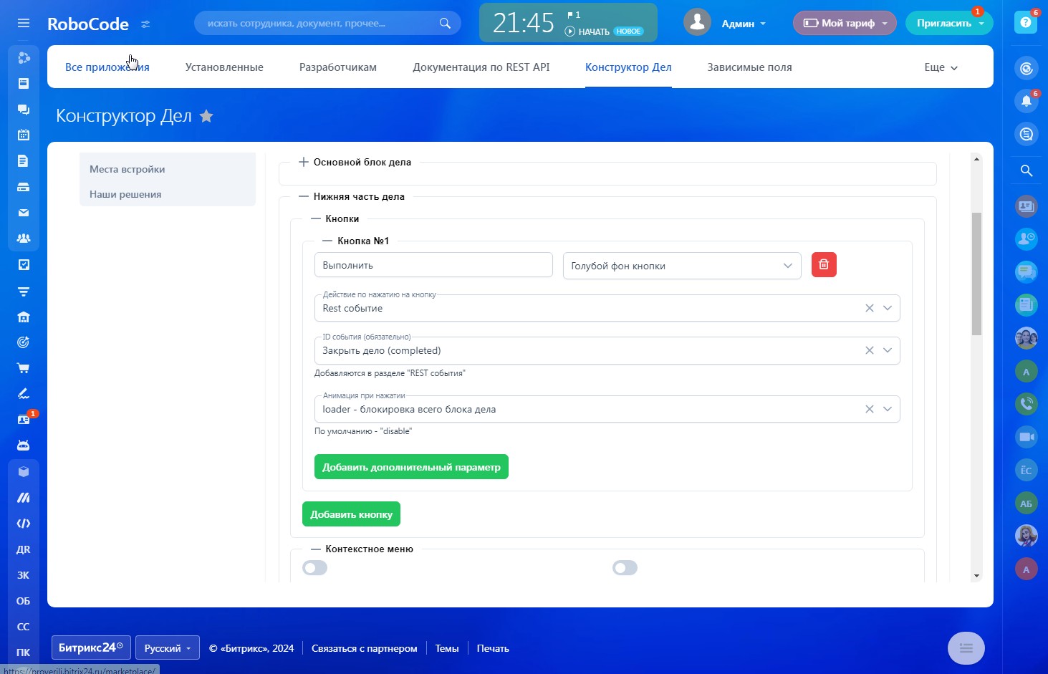Open the calendar icon in left sidebar
This screenshot has width=1048, height=674.
pyautogui.click(x=24, y=135)
